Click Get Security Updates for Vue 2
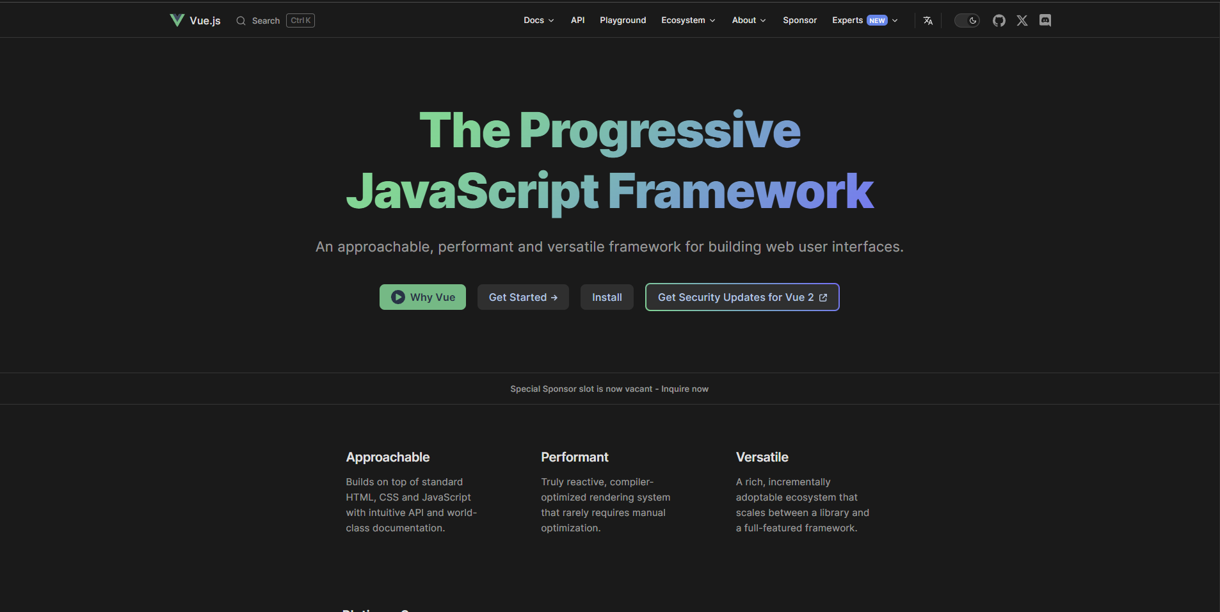 (742, 297)
